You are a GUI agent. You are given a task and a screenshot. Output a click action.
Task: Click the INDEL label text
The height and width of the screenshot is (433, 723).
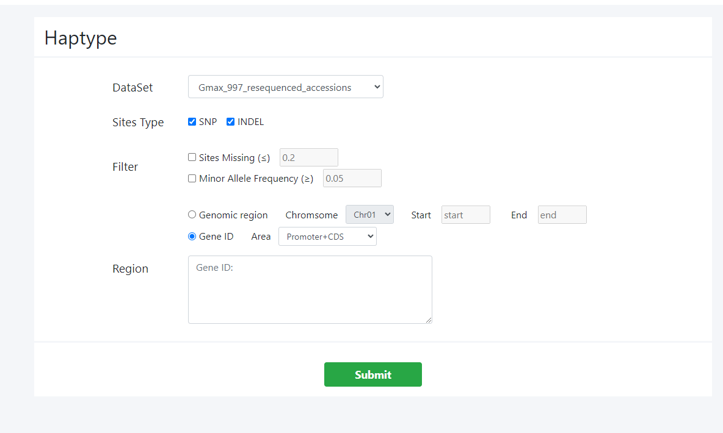tap(251, 121)
